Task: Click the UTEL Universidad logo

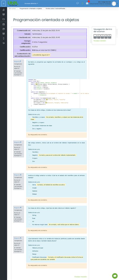Action: click(x=13, y=4)
